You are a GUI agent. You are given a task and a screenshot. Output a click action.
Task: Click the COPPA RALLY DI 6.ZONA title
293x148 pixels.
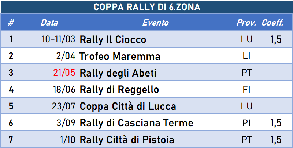(x=147, y=7)
